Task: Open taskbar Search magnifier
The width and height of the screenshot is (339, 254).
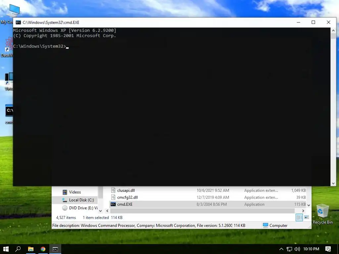Action: coord(18,249)
